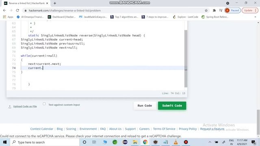Click the next=current.next; line
Screen dimensions: 260x146
click(x=44, y=64)
